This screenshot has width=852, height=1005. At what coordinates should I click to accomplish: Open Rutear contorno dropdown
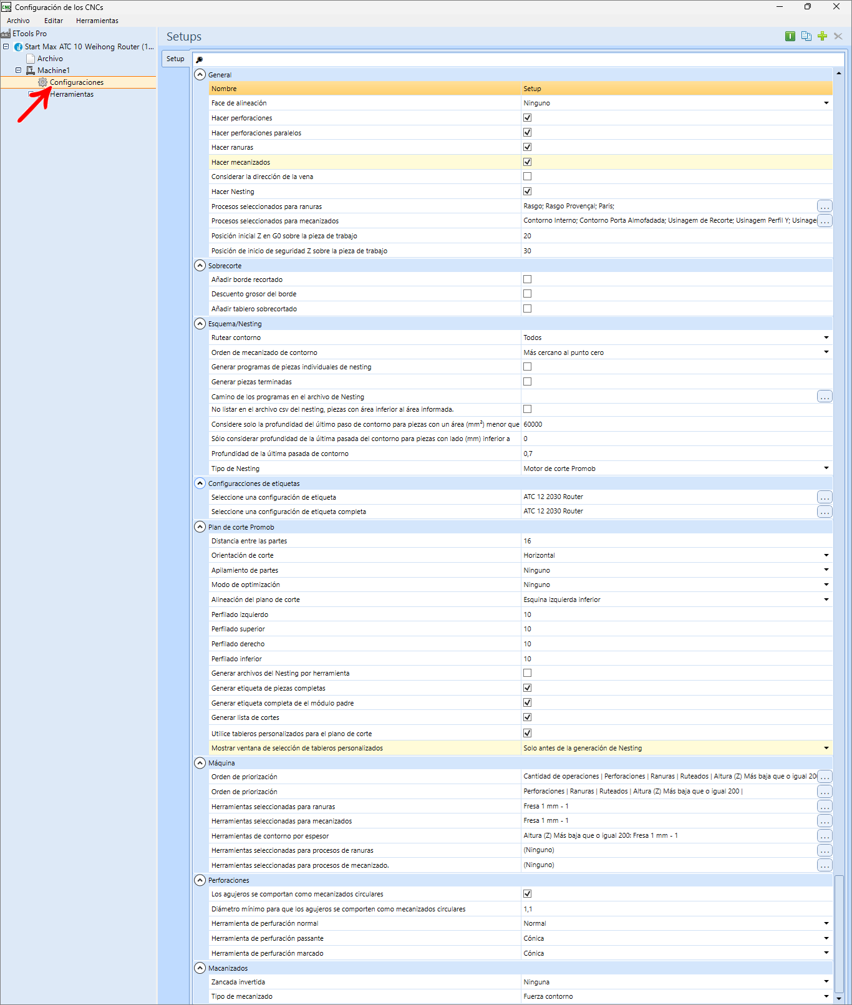click(x=826, y=337)
